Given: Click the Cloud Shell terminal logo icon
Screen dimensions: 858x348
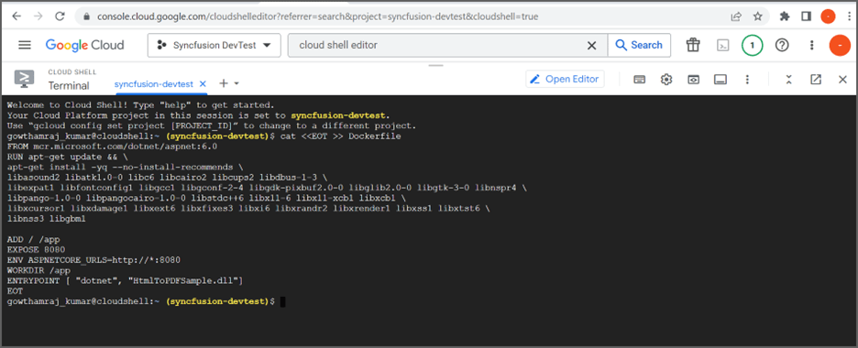Looking at the screenshot, I should coord(24,79).
